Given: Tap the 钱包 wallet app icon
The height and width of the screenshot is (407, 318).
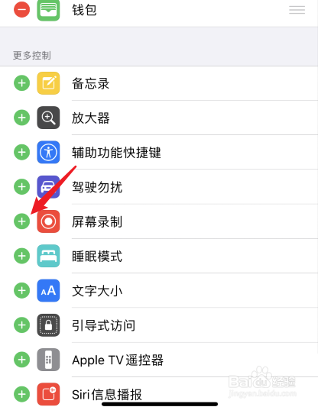Looking at the screenshot, I should [48, 10].
